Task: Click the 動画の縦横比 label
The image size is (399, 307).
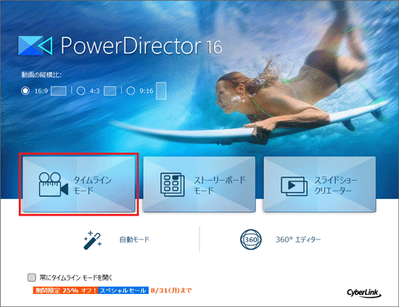Action: [x=41, y=75]
